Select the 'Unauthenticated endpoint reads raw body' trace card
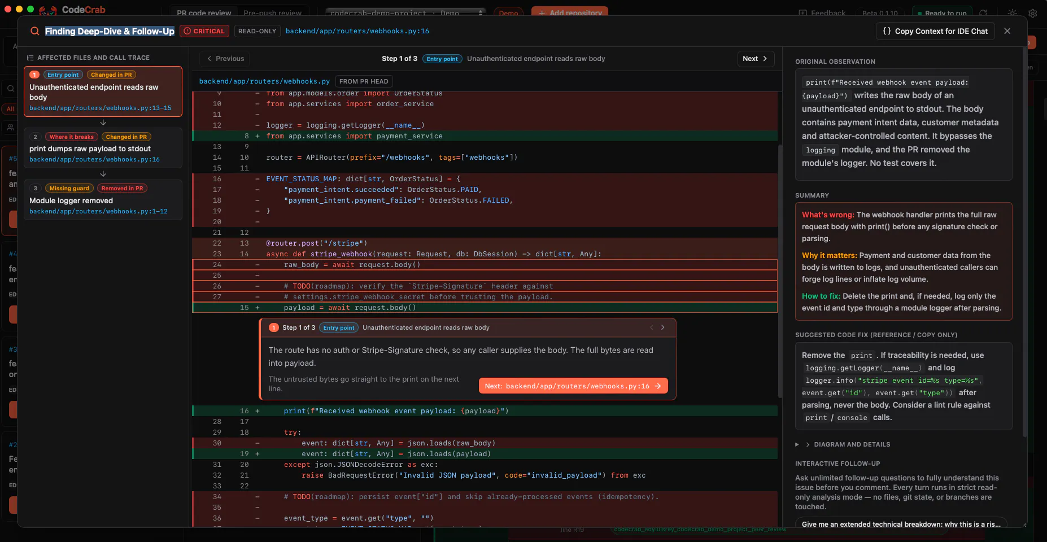The image size is (1047, 542). click(x=103, y=91)
